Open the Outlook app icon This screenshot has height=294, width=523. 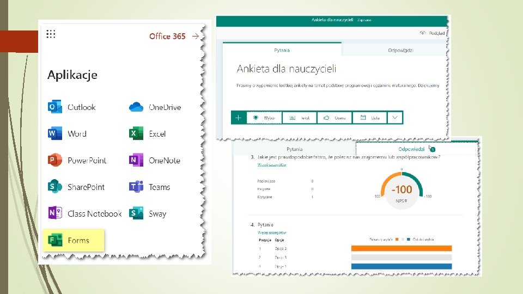point(55,107)
